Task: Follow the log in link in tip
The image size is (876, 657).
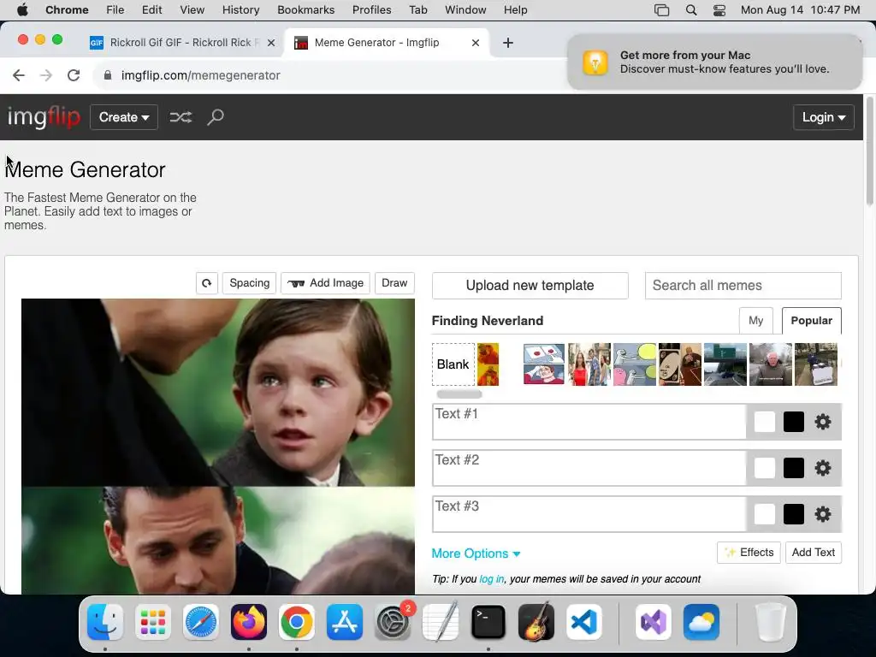Action: [492, 579]
